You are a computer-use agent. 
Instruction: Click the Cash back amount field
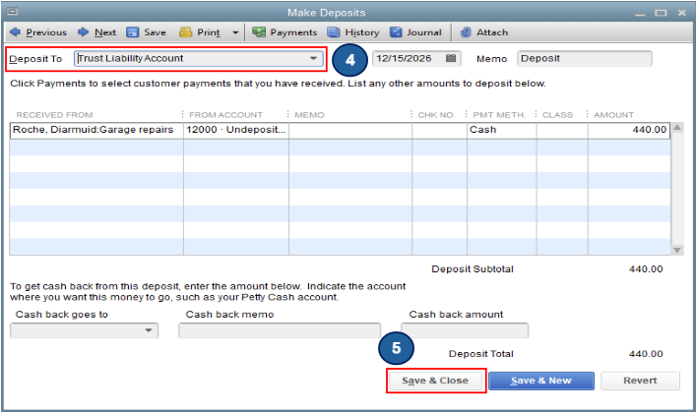(465, 330)
